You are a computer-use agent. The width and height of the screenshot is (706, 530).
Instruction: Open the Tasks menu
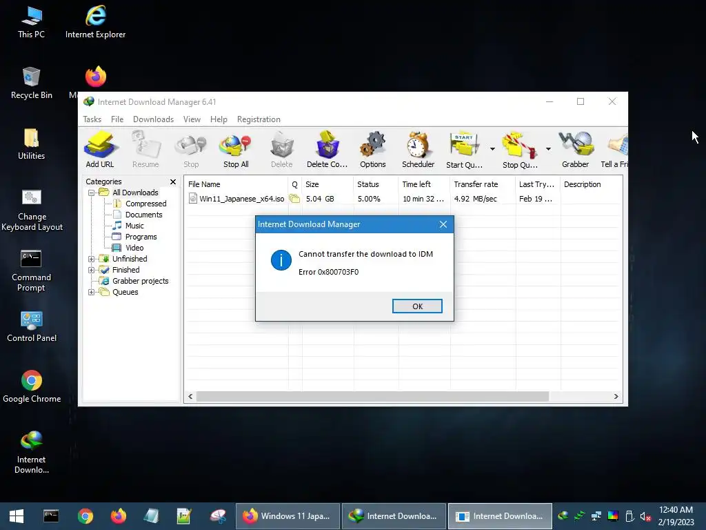click(92, 119)
